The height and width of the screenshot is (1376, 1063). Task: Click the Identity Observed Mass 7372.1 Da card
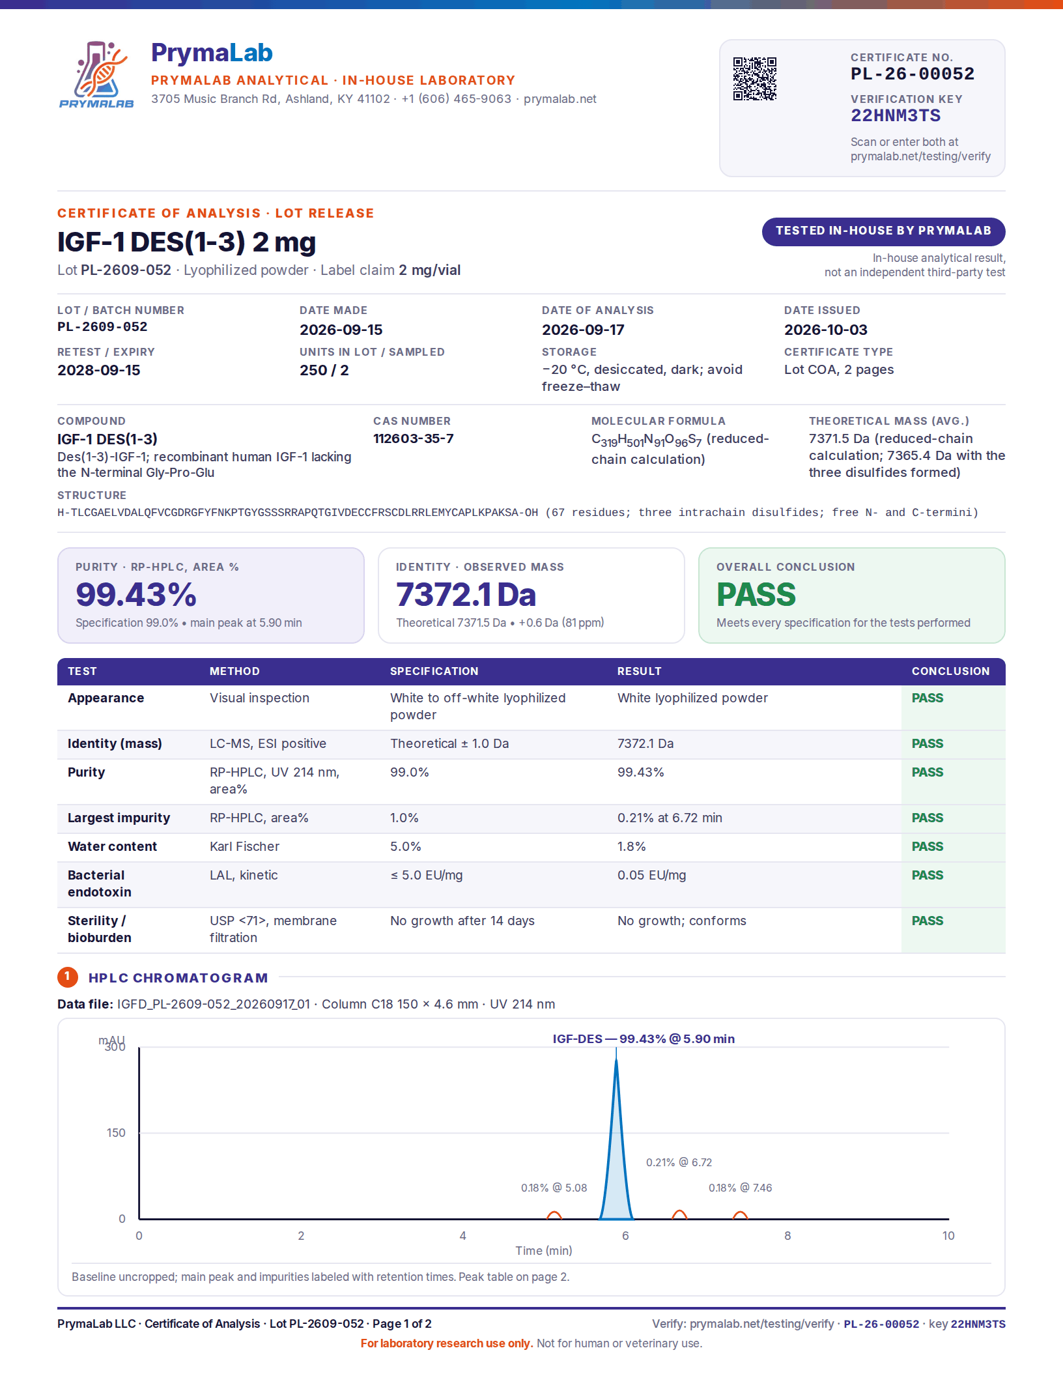click(531, 595)
